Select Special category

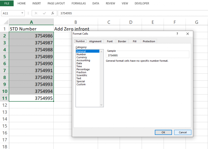click(87, 81)
